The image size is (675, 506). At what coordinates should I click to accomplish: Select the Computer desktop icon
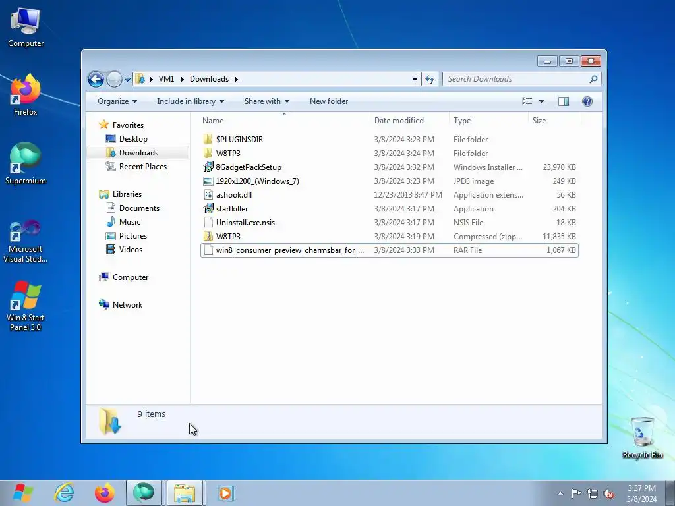pos(26,28)
